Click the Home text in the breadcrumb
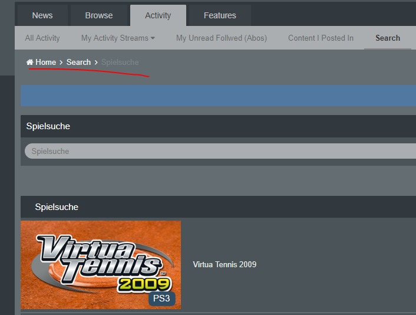Screen dimensions: 416x315 45,62
